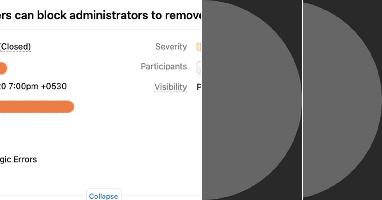This screenshot has width=382, height=200.
Task: Click the Collapse button
Action: click(x=103, y=196)
